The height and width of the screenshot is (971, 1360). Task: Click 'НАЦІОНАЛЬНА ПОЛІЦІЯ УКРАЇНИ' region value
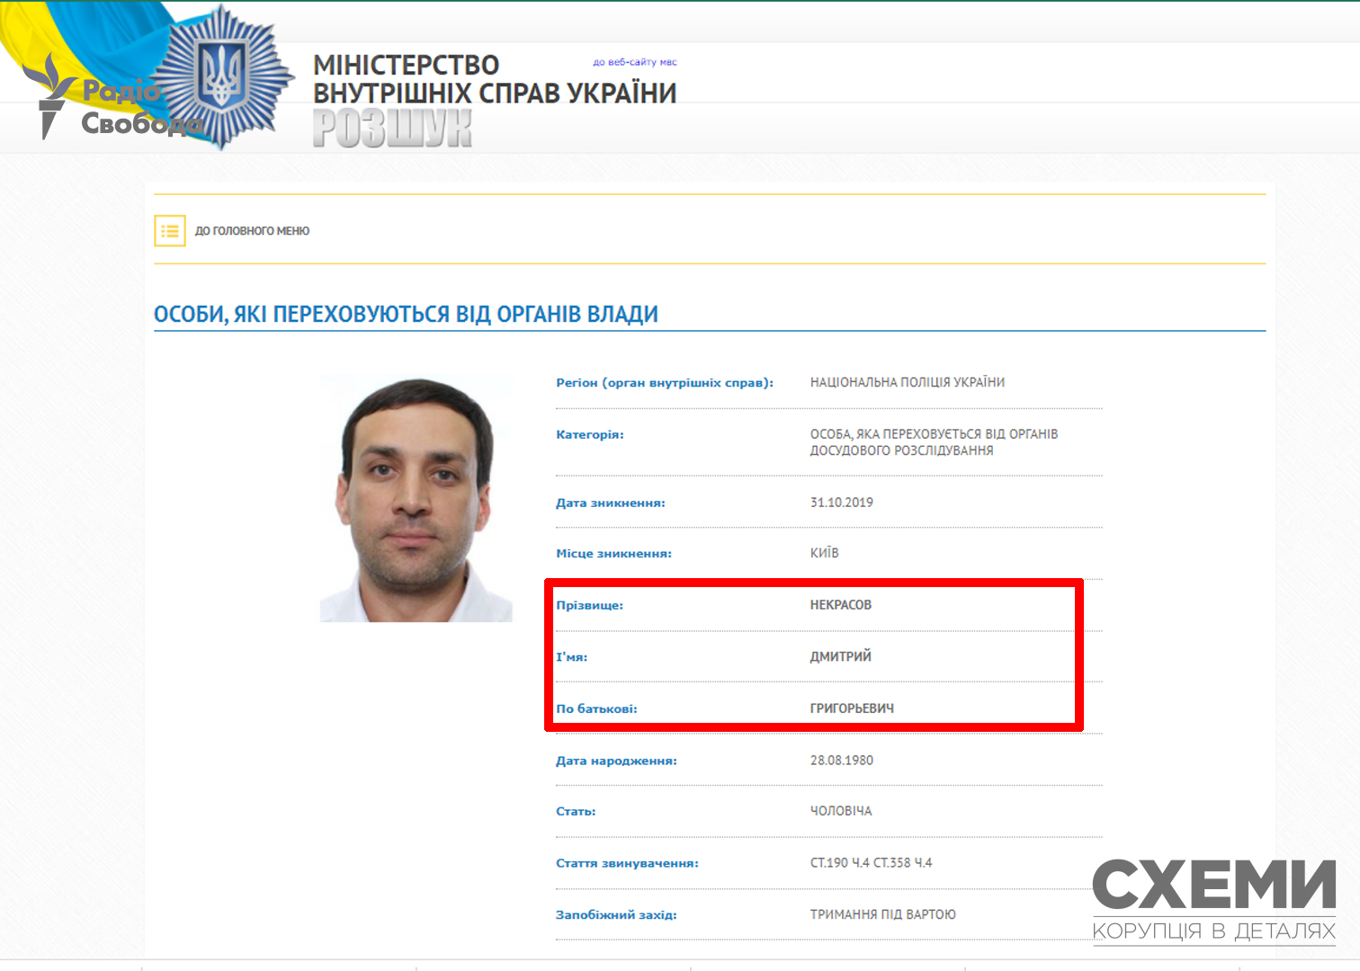click(x=907, y=382)
